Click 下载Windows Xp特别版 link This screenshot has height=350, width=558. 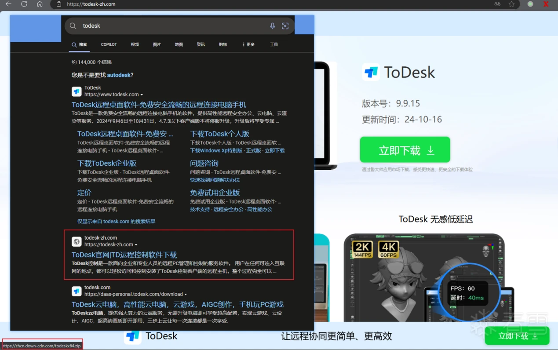[x=216, y=150]
